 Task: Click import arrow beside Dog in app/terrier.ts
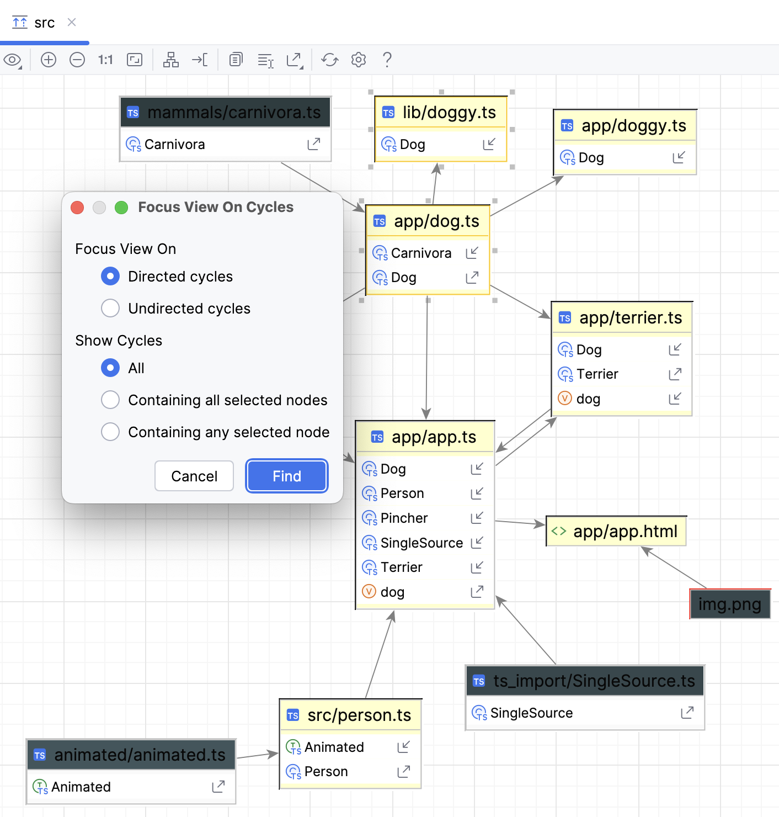click(x=675, y=349)
